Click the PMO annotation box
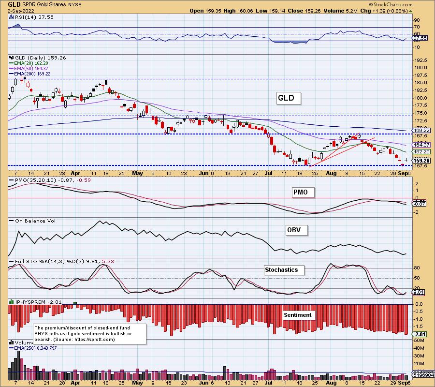435x387 pixels. coord(304,193)
